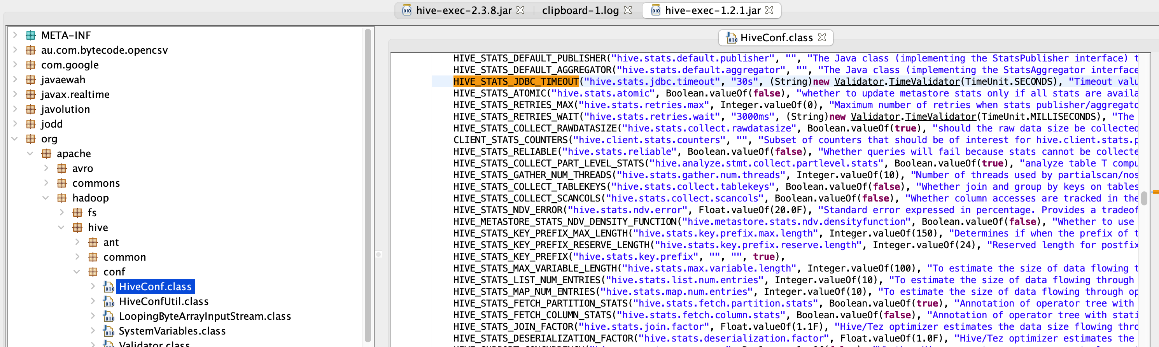Click the code editor vertical scrollbar thumb

1144,198
